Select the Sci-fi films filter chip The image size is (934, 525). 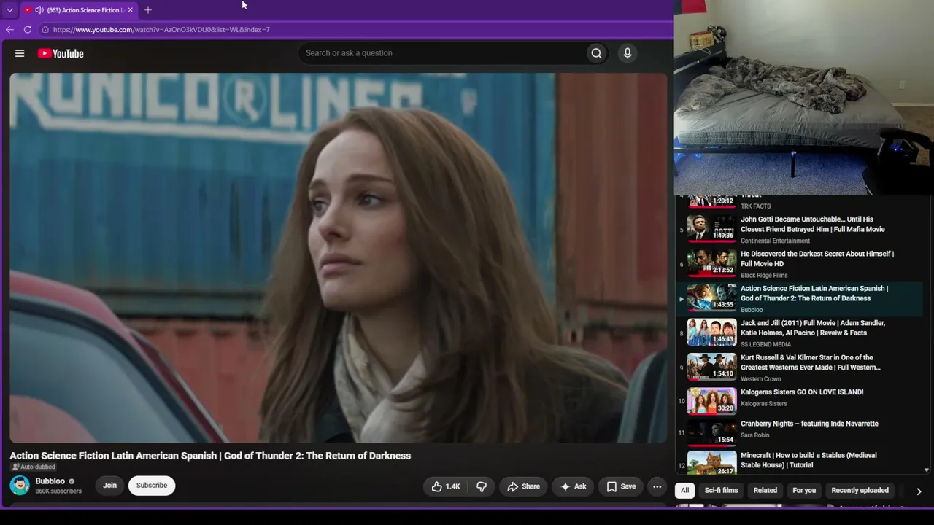tap(721, 491)
